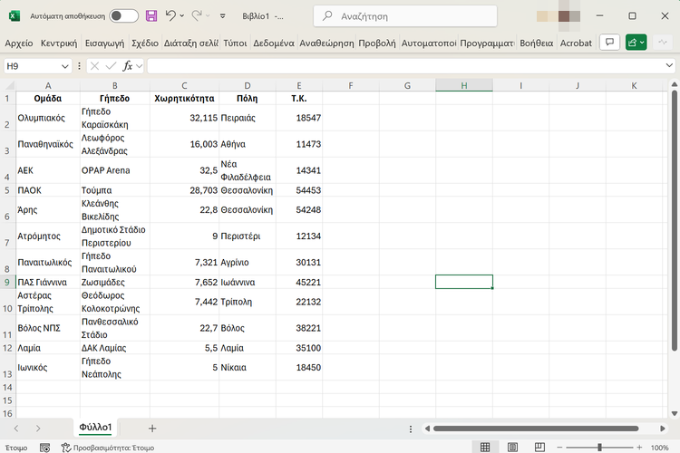Click the user account avatar
Image resolution: width=680 pixels, height=453 pixels.
pos(563,16)
